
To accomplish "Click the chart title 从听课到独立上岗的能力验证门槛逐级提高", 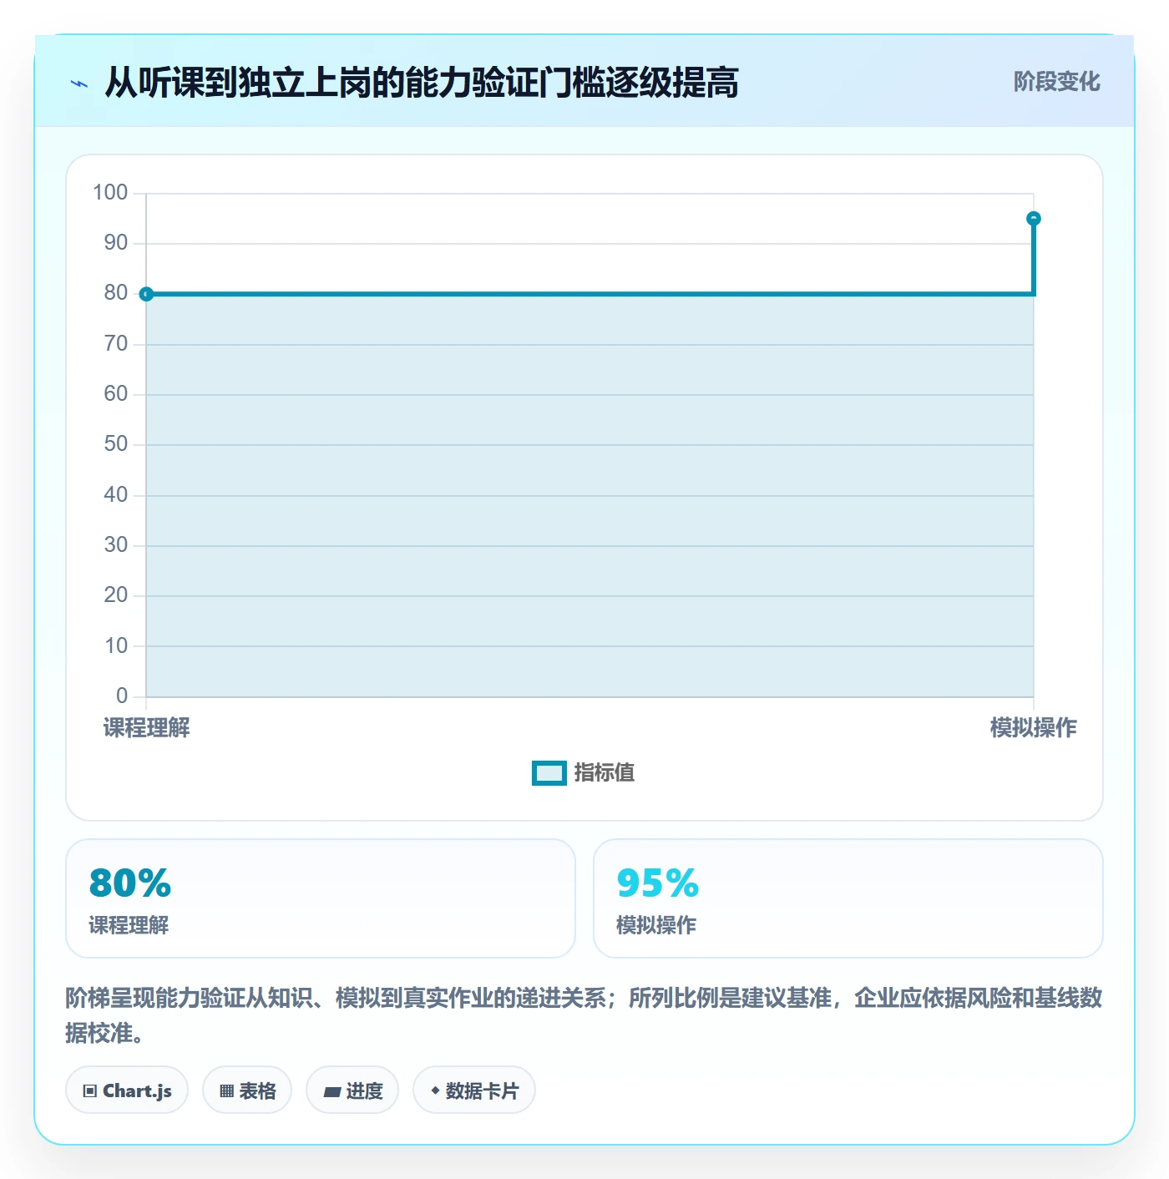I will coord(422,83).
